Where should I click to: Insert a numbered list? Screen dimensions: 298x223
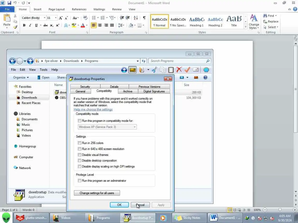(x=103, y=18)
